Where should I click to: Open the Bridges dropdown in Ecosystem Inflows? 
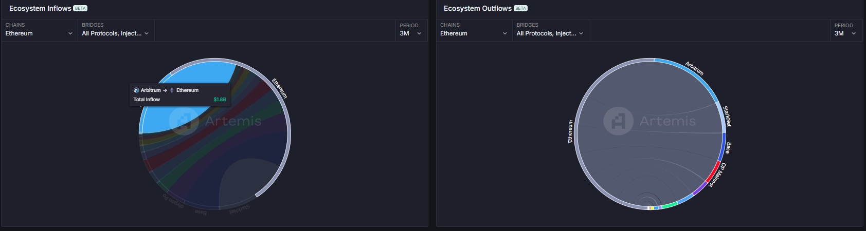116,30
